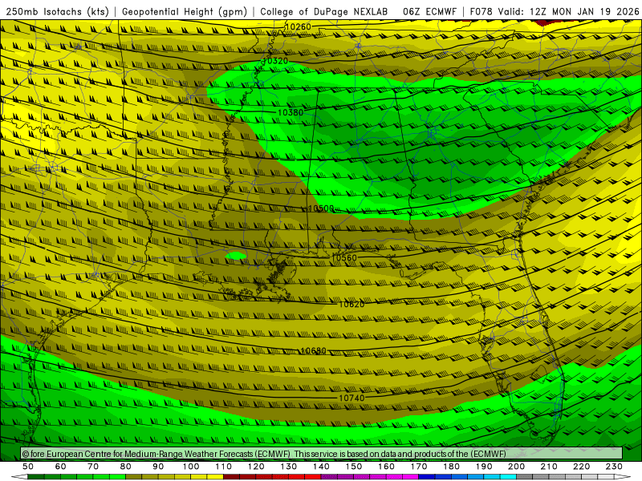Viewport: 642px width, 481px height.
Task: Click the 150 label on the color scale
Action: pyautogui.click(x=354, y=467)
